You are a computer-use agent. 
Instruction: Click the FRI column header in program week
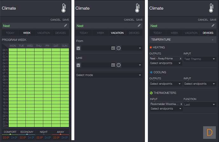click(47, 46)
